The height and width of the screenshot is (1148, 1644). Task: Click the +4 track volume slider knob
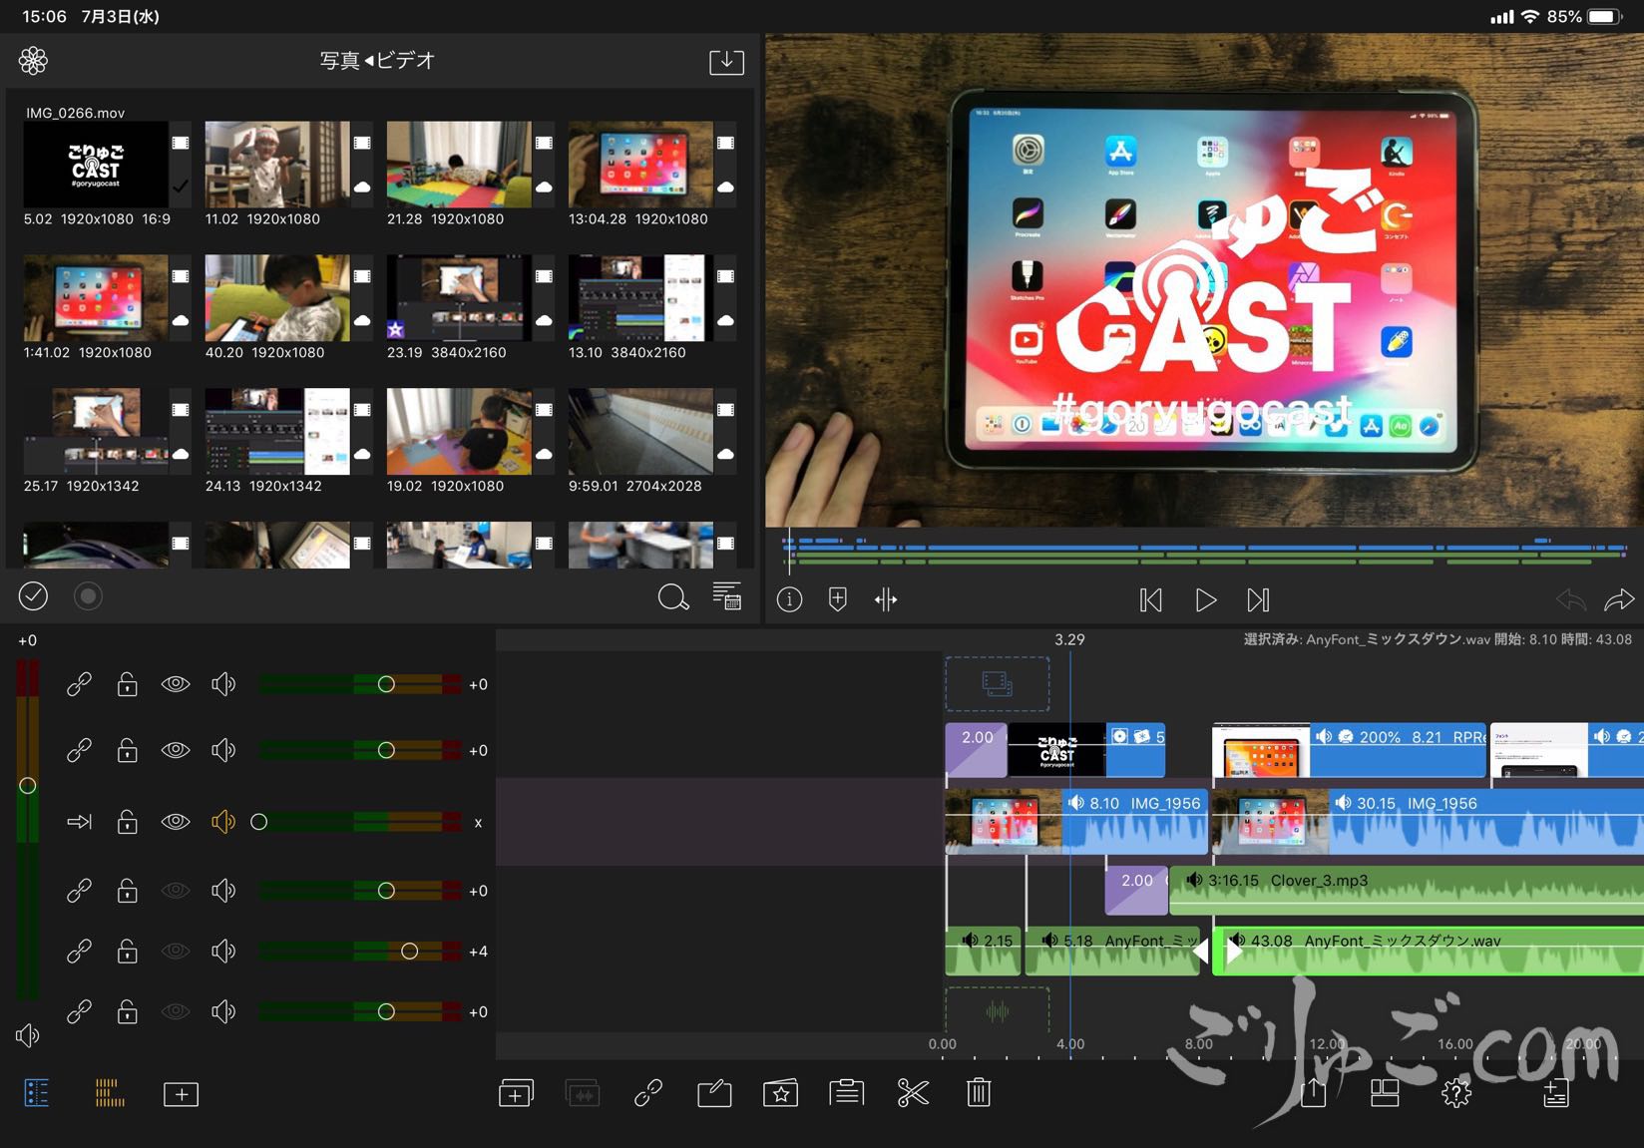409,952
